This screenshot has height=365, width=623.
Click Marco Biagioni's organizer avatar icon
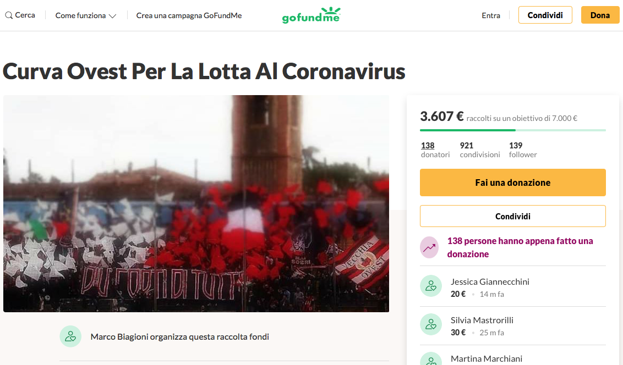pyautogui.click(x=70, y=336)
